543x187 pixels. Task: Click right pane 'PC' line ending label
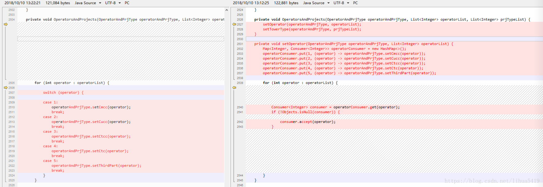click(x=355, y=3)
